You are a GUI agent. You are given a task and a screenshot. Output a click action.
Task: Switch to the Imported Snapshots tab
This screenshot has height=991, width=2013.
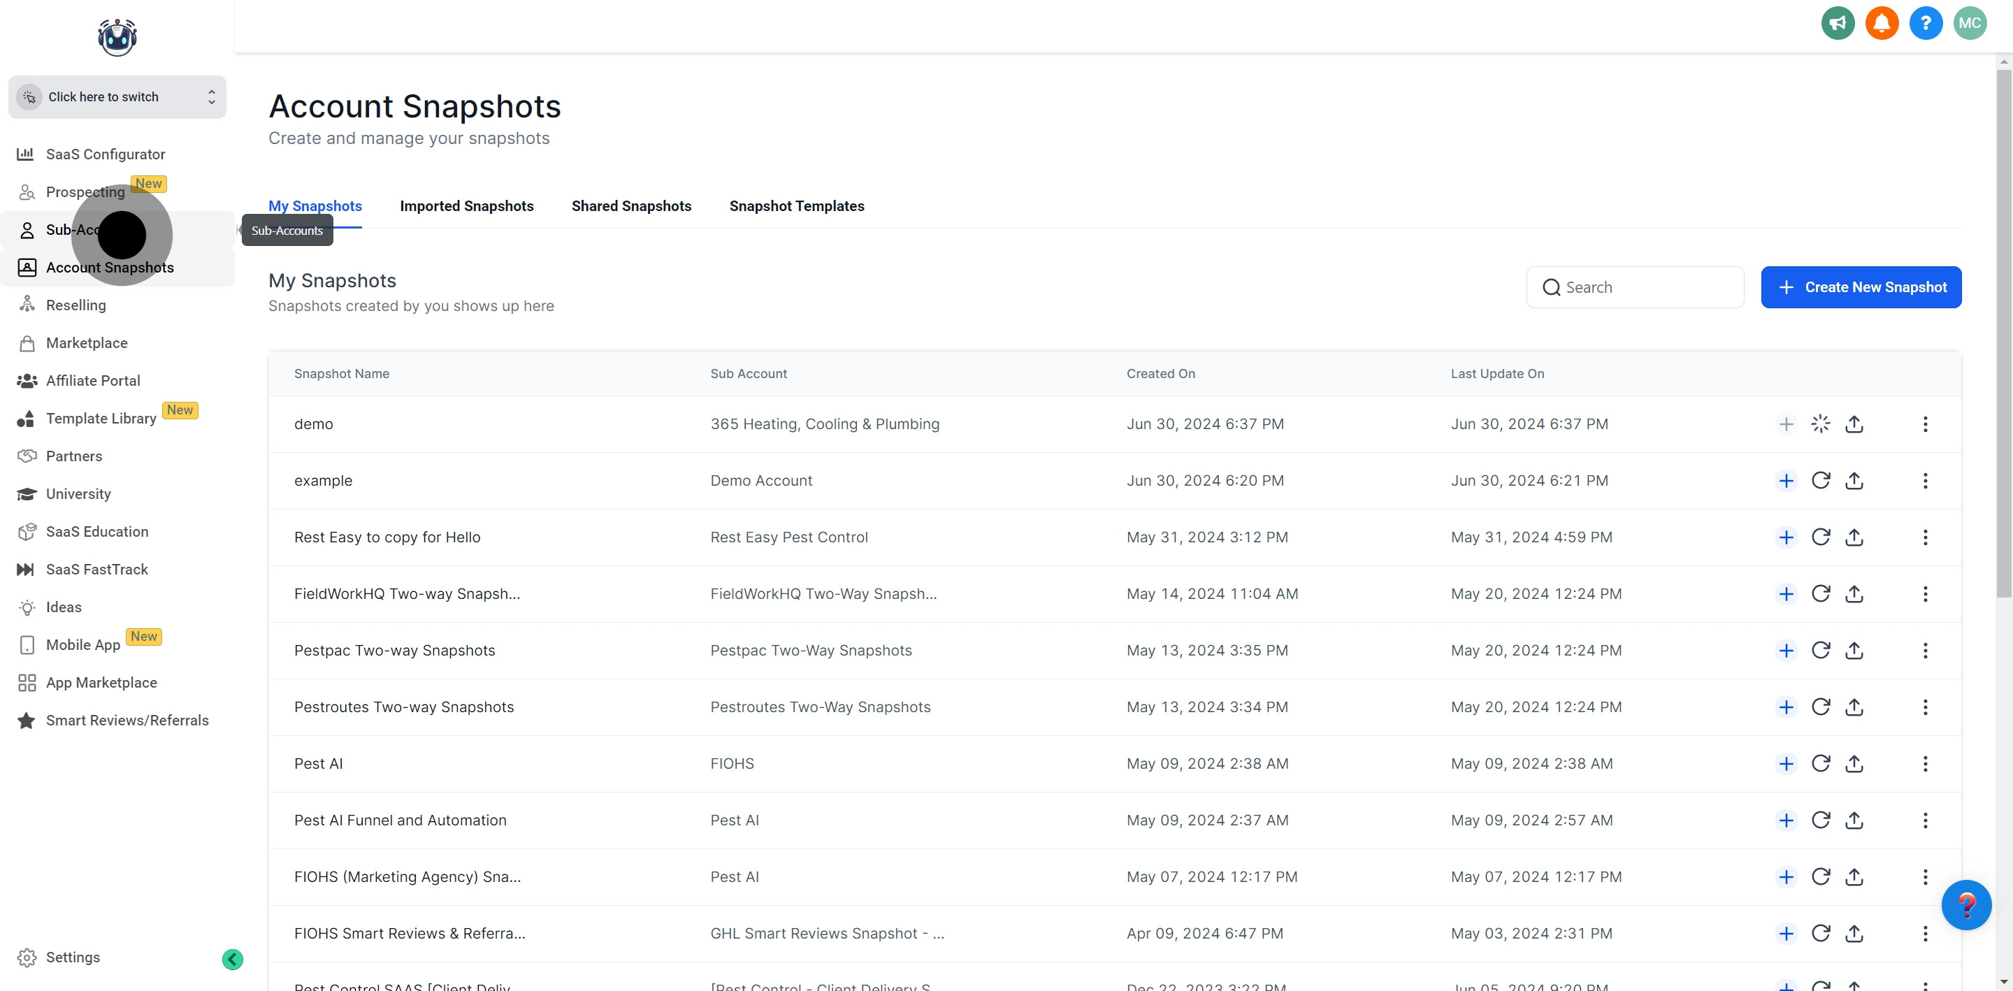tap(466, 205)
